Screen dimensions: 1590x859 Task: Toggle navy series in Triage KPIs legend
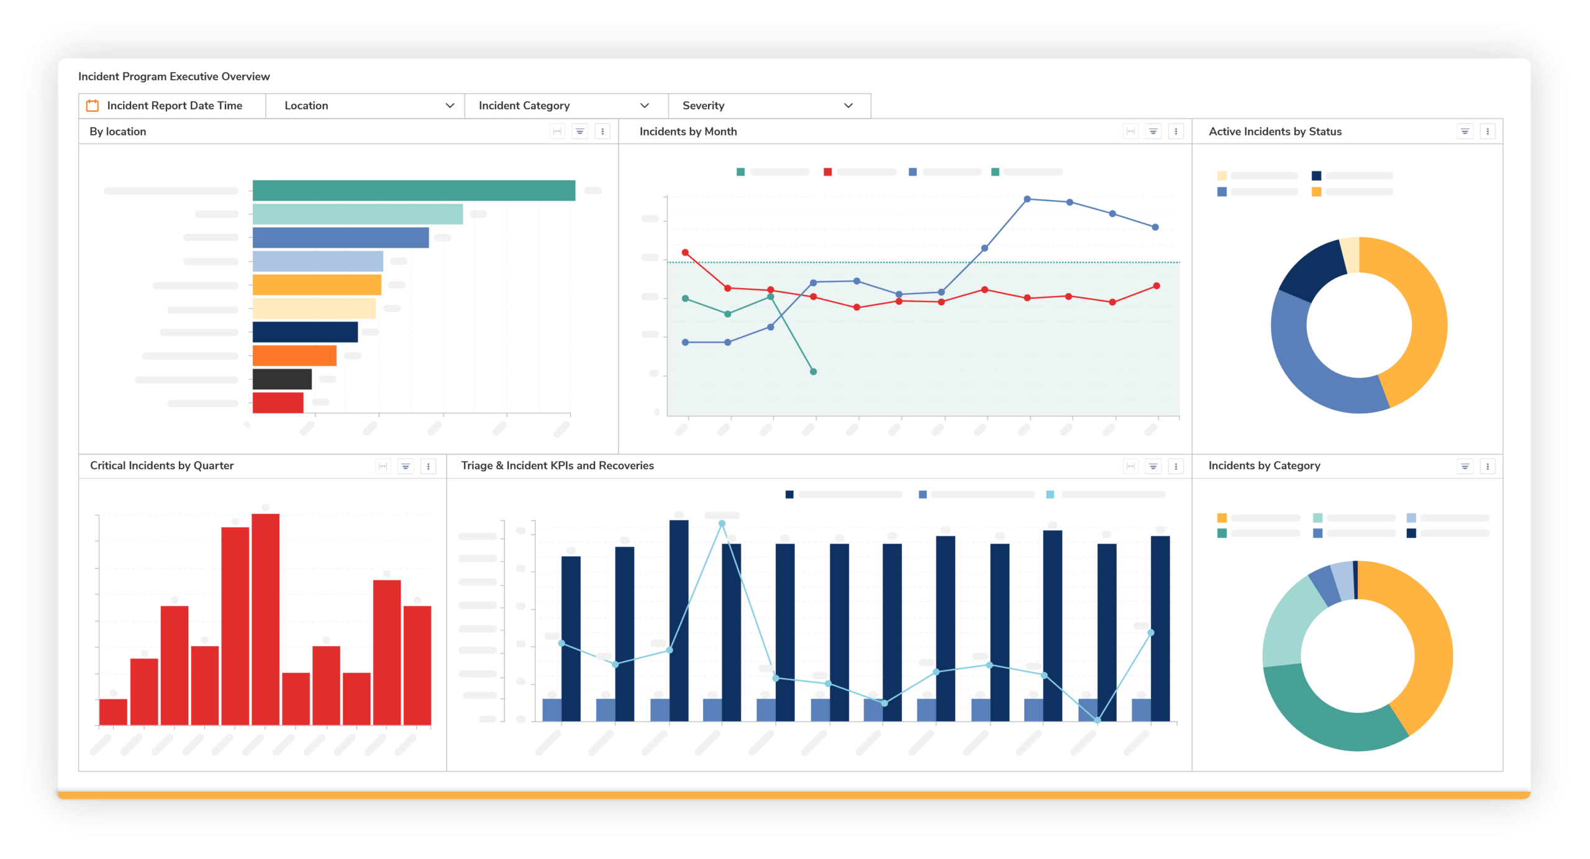point(789,495)
